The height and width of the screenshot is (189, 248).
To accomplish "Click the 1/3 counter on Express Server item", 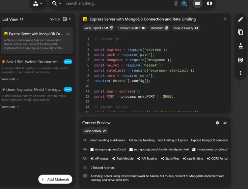I will (x=68, y=34).
